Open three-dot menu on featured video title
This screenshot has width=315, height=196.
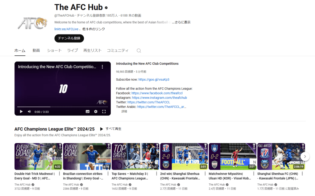coord(103,67)
